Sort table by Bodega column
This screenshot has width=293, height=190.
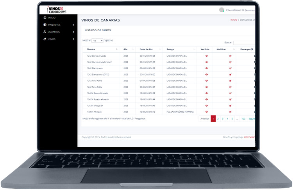coord(179,49)
